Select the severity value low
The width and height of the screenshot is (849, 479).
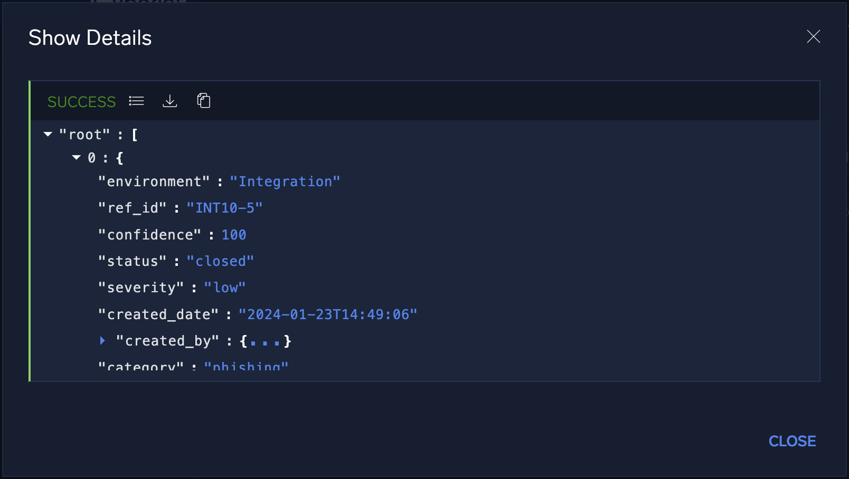(x=225, y=288)
